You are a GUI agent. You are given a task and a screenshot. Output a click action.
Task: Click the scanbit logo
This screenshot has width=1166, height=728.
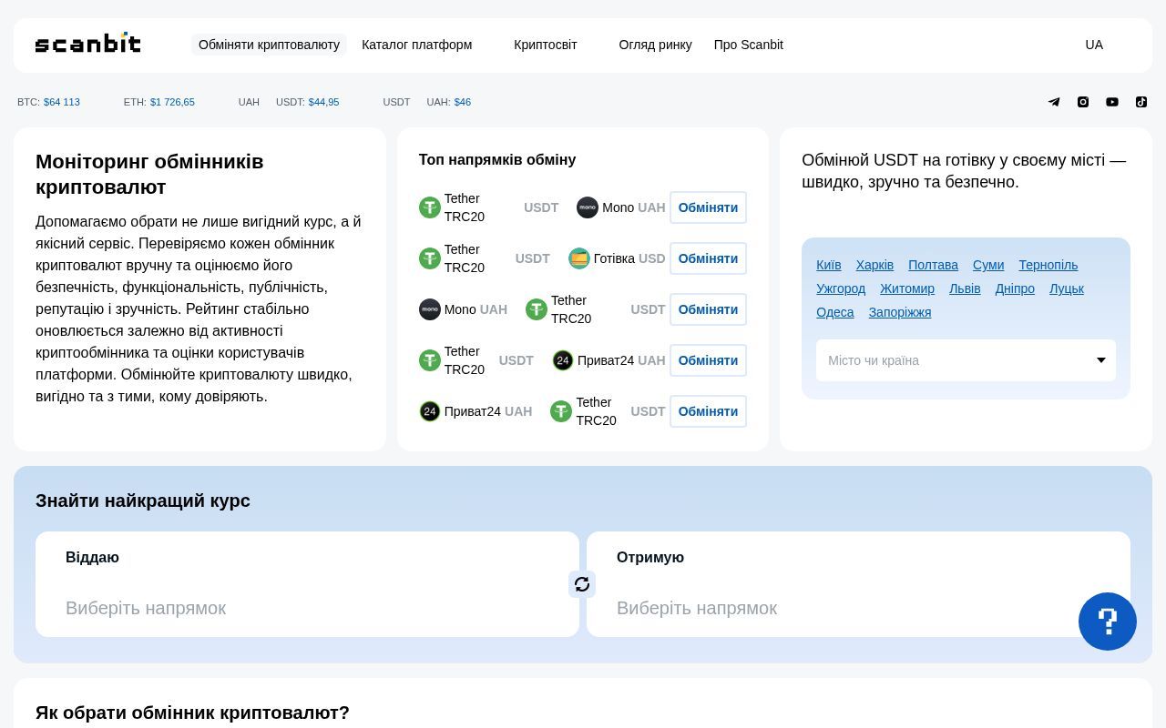(87, 44)
